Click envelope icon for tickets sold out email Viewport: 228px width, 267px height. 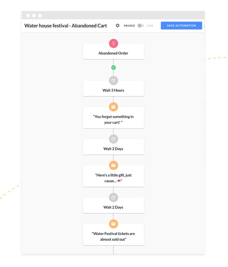[x=113, y=224]
